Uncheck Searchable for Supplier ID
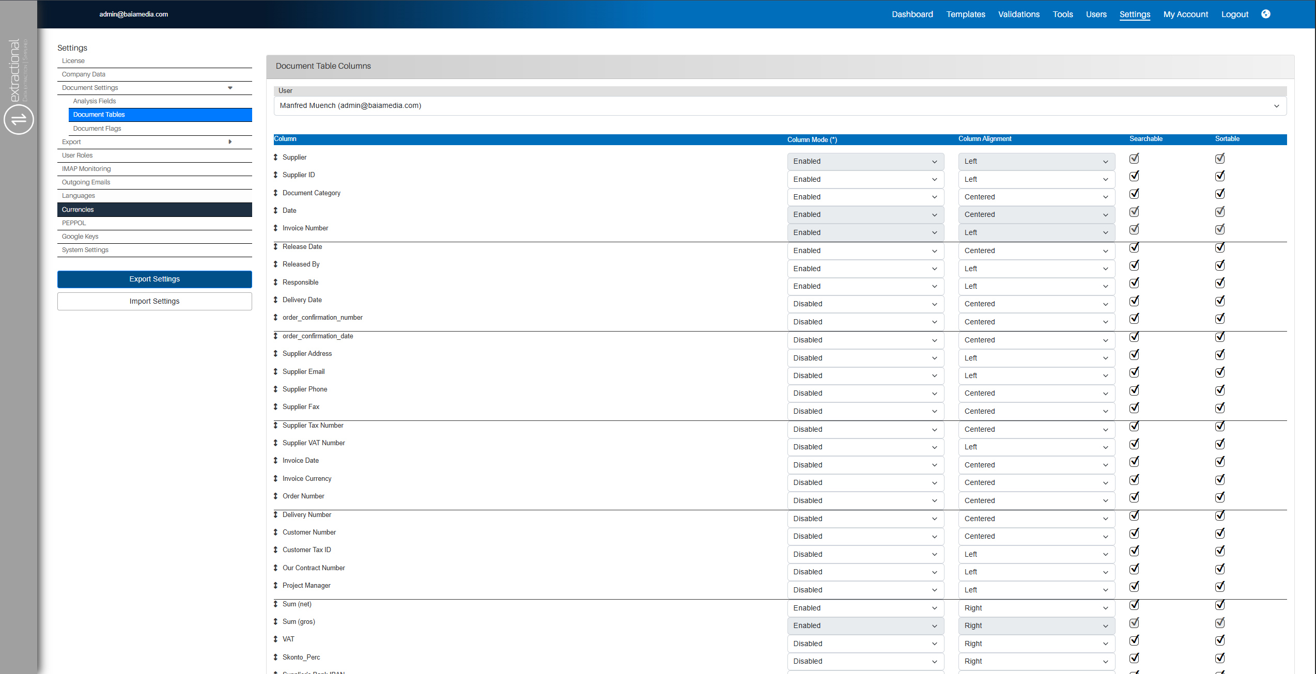Viewport: 1316px width, 674px height. tap(1134, 176)
